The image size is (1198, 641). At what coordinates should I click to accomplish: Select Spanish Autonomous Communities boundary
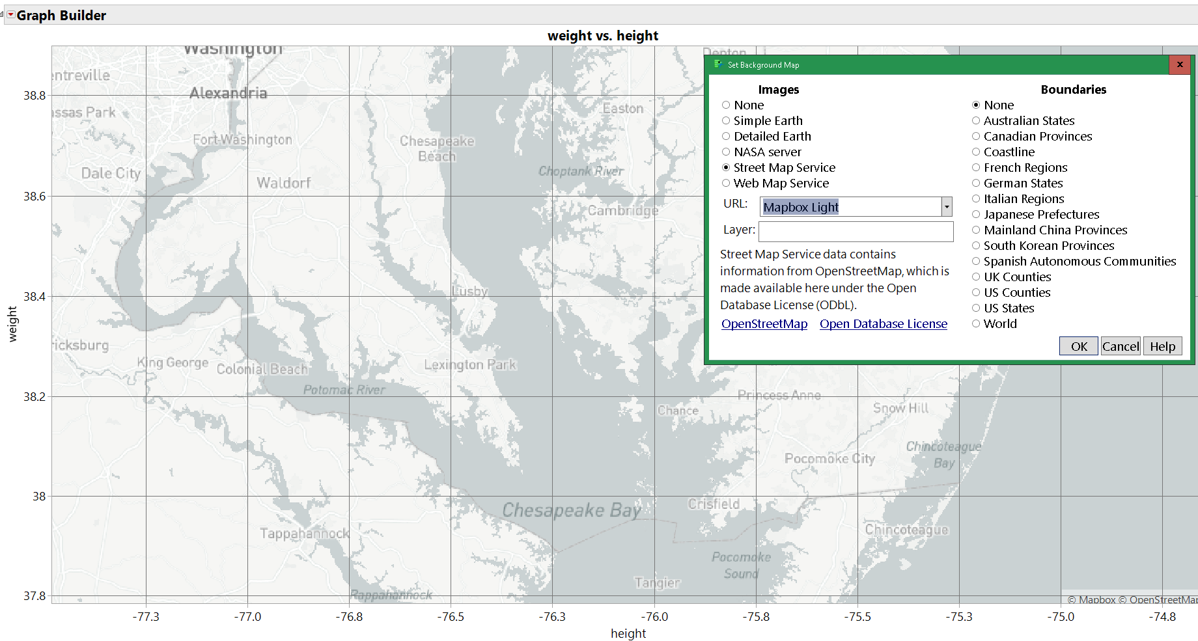(976, 261)
